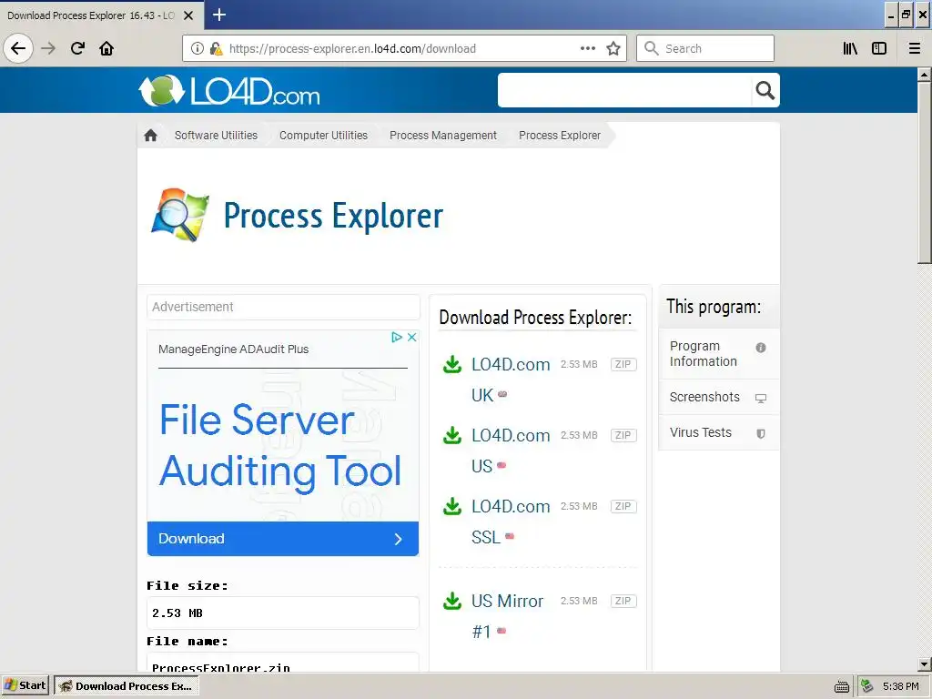
Task: Download from US Mirror #1 link
Action: [x=507, y=616]
